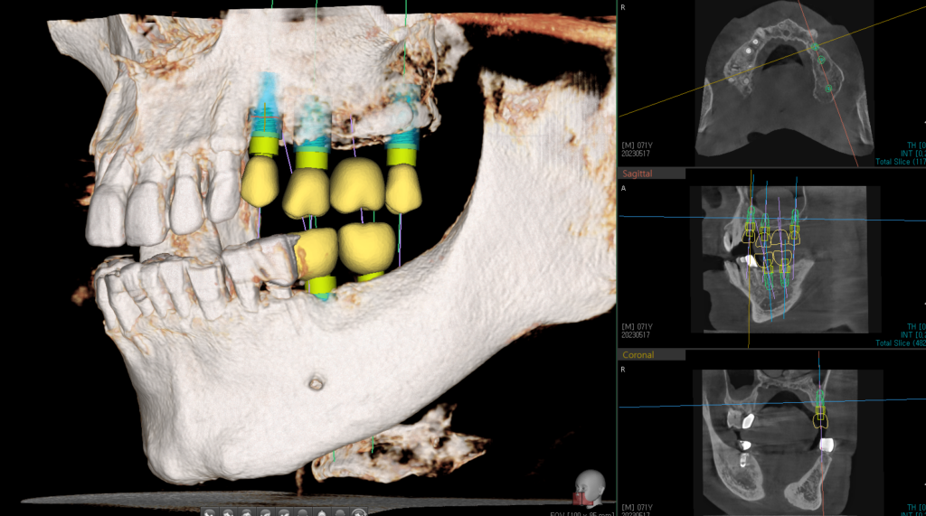The image size is (926, 516).
Task: Click the yellow implant outline in Coronal view
Action: pyautogui.click(x=820, y=416)
